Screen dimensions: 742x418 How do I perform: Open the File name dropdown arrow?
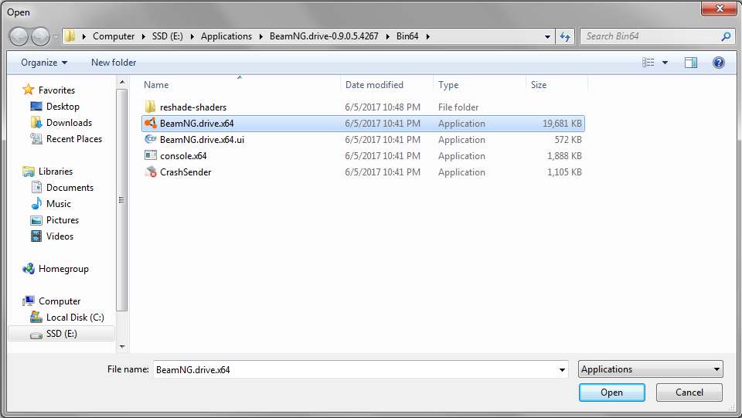(x=562, y=370)
